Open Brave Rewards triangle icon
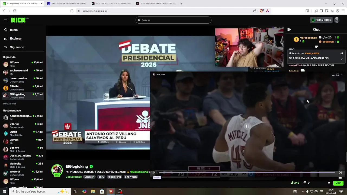The width and height of the screenshot is (347, 195). click(x=267, y=11)
